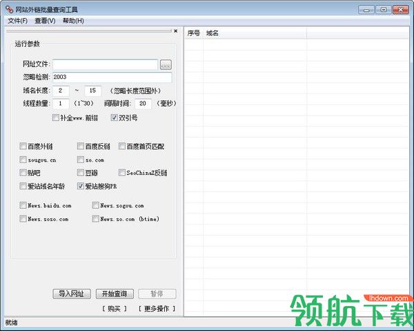The image size is (414, 331).
Task: Click the paperclip app icon in title bar
Action: pyautogui.click(x=9, y=10)
